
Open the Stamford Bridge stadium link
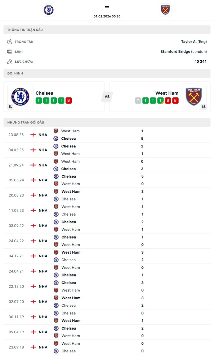pyautogui.click(x=175, y=51)
